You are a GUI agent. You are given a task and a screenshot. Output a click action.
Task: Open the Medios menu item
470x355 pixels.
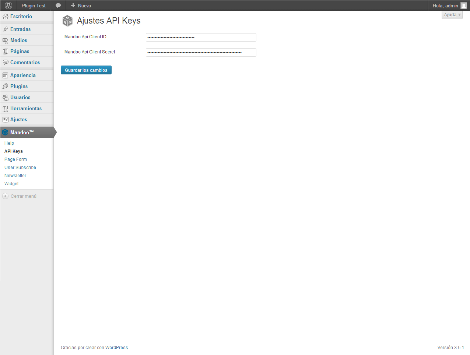click(x=18, y=41)
